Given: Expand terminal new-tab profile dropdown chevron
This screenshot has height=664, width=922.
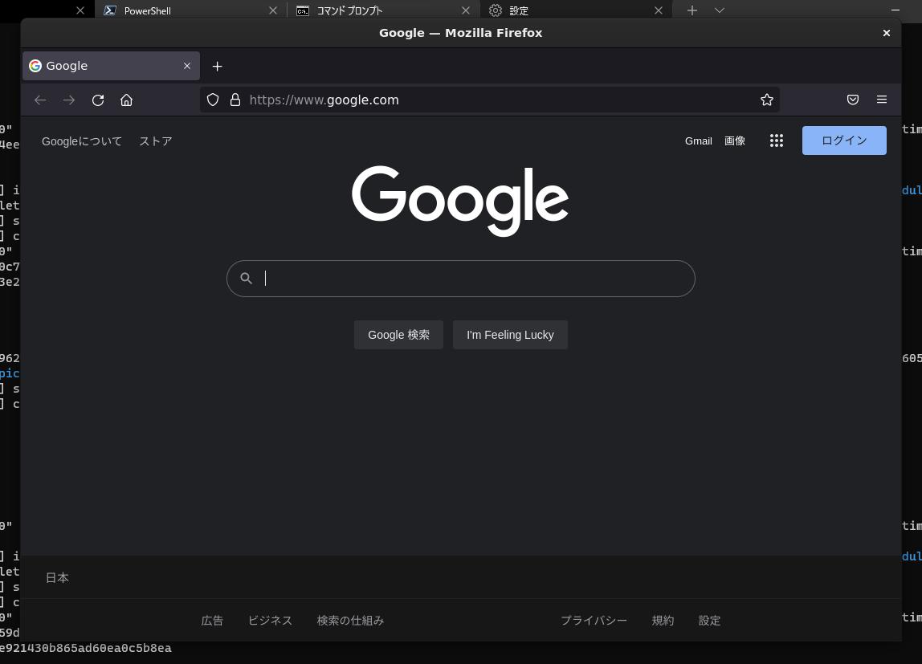Looking at the screenshot, I should 719,10.
